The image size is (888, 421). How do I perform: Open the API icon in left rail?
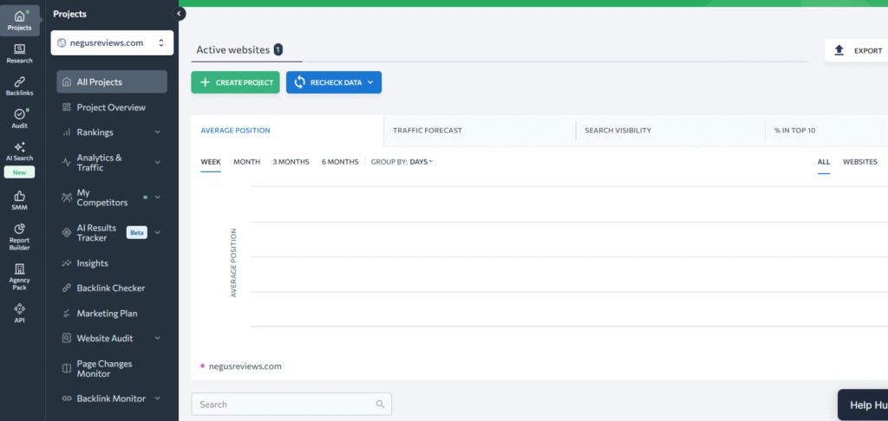[19, 309]
